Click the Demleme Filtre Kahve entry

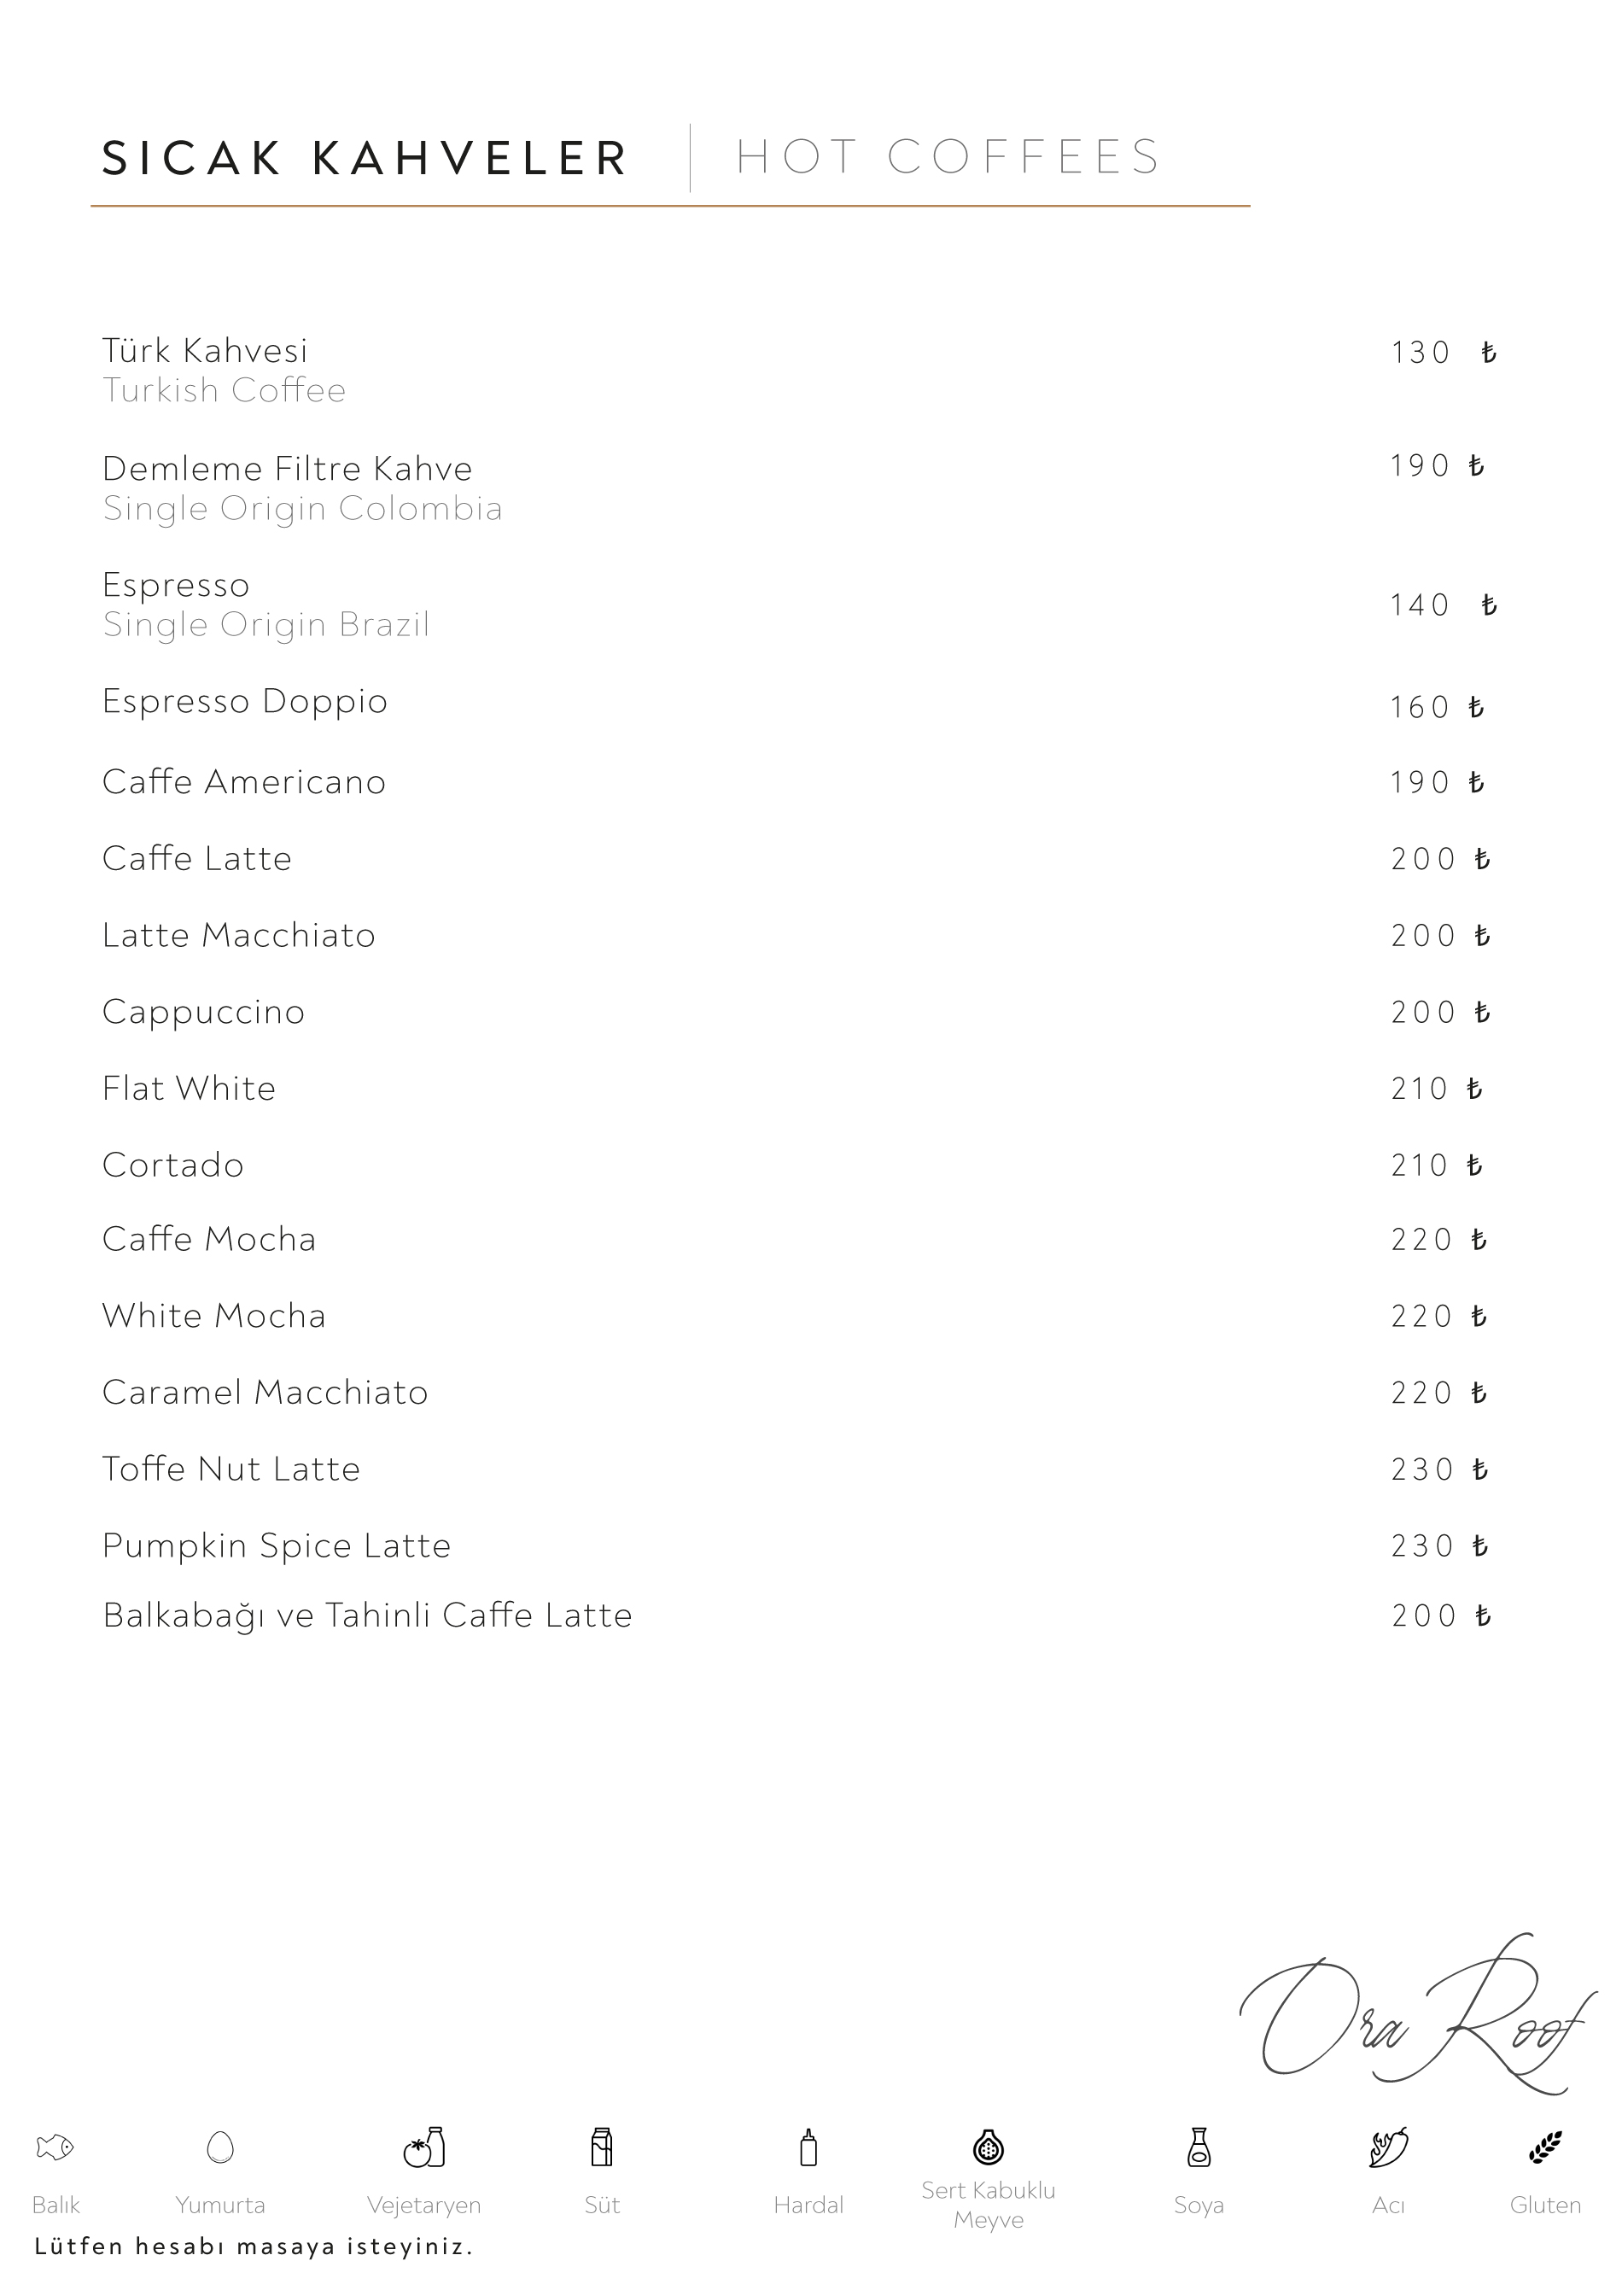[x=287, y=469]
